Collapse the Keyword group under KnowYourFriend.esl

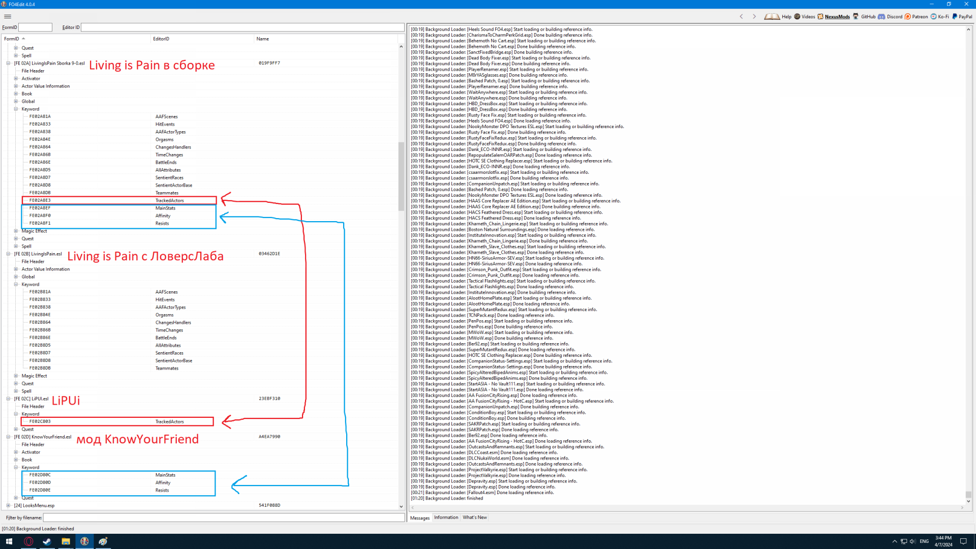tap(16, 468)
